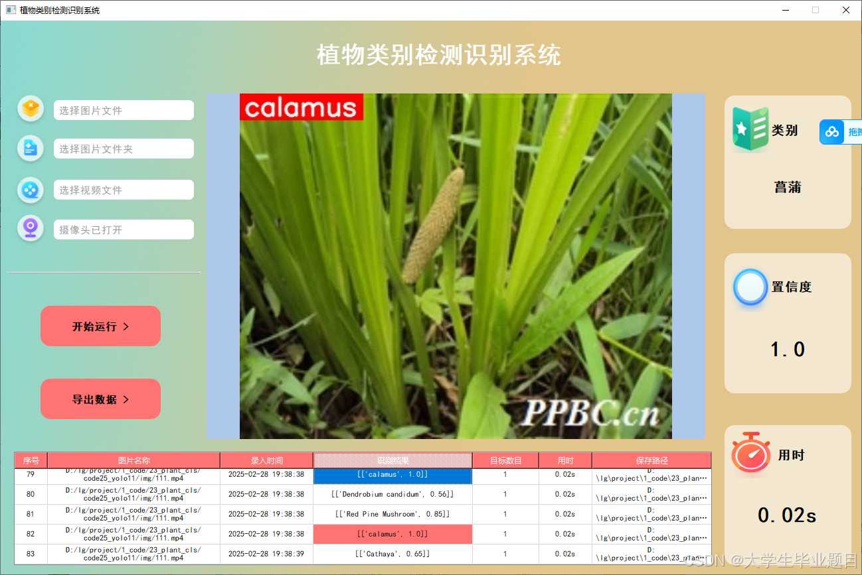Click the 导出数据 button

[100, 399]
